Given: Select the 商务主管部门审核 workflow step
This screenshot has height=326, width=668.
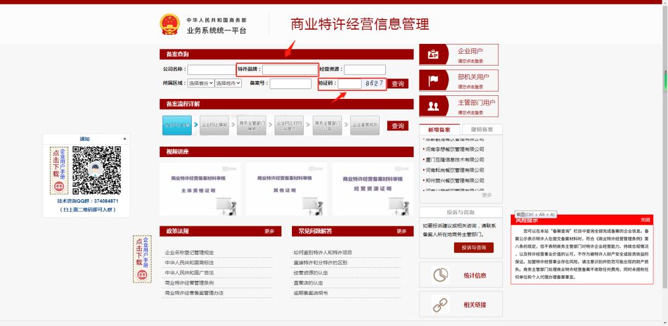Looking at the screenshot, I should click(x=252, y=126).
